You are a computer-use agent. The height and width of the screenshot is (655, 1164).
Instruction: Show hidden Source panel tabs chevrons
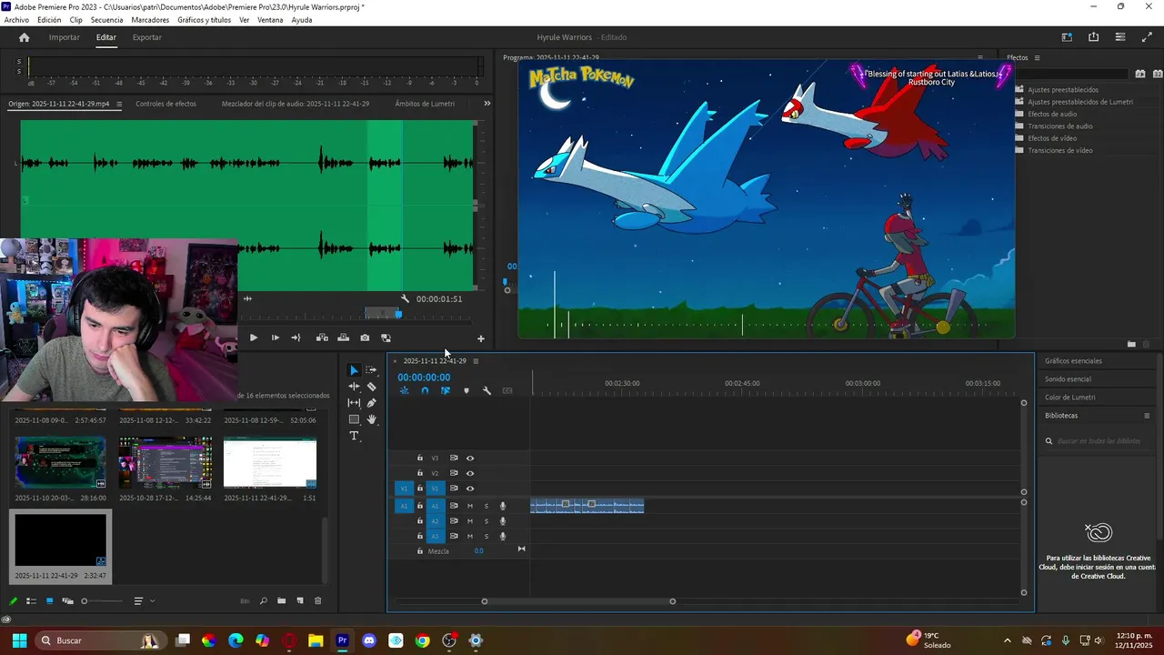487,104
